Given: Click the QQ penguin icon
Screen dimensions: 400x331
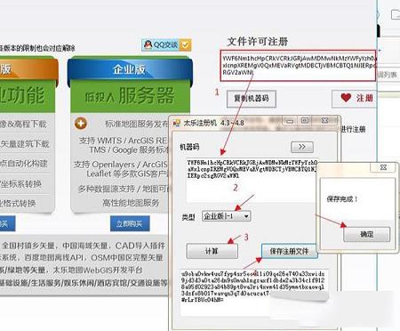Looking at the screenshot, I should point(148,44).
